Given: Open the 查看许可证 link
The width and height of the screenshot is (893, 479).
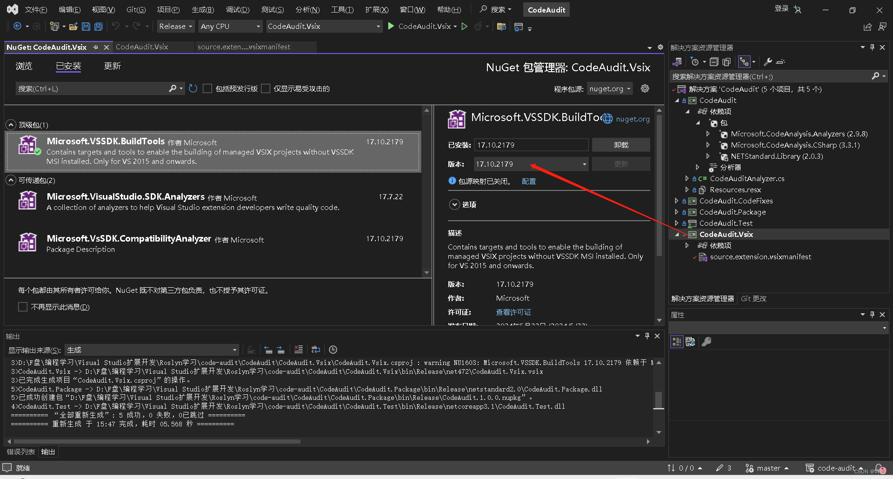Looking at the screenshot, I should point(513,312).
